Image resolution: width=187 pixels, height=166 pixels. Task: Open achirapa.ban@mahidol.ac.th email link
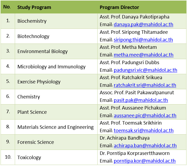coord(145,145)
